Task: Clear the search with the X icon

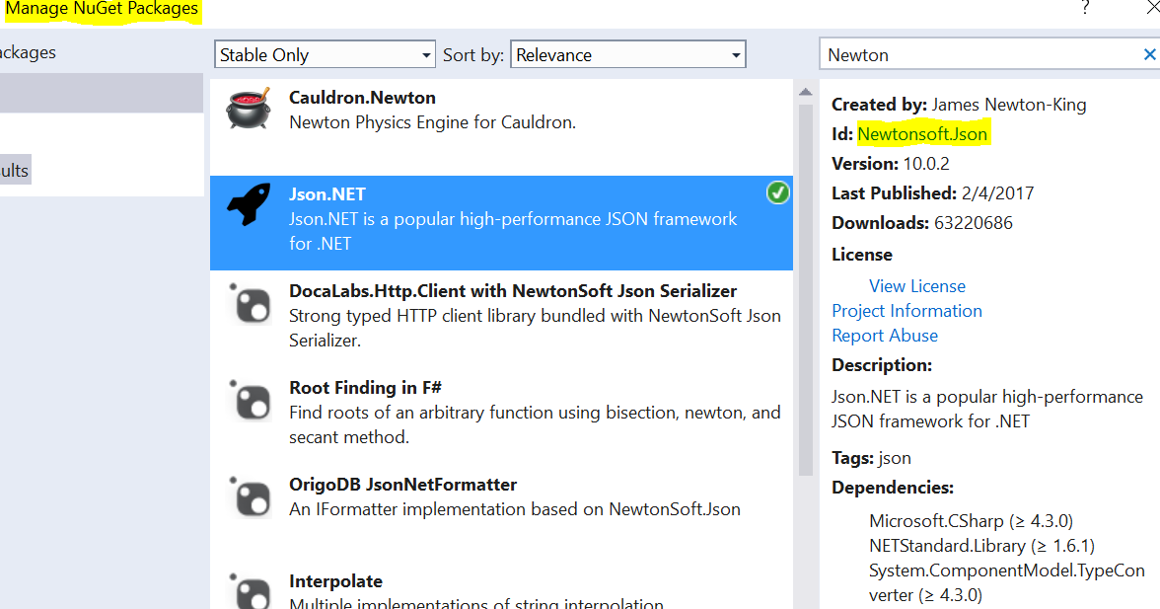Action: [x=1149, y=54]
